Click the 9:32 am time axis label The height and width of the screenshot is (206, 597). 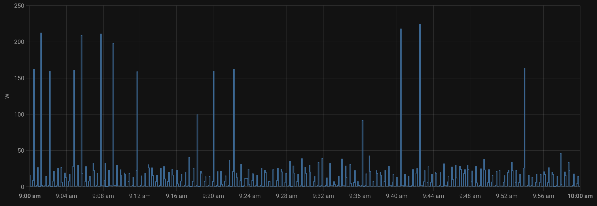(x=323, y=196)
